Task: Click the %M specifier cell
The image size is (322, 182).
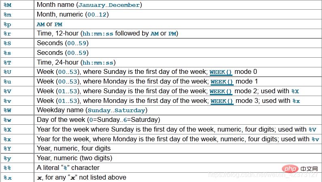Action: tap(7, 5)
